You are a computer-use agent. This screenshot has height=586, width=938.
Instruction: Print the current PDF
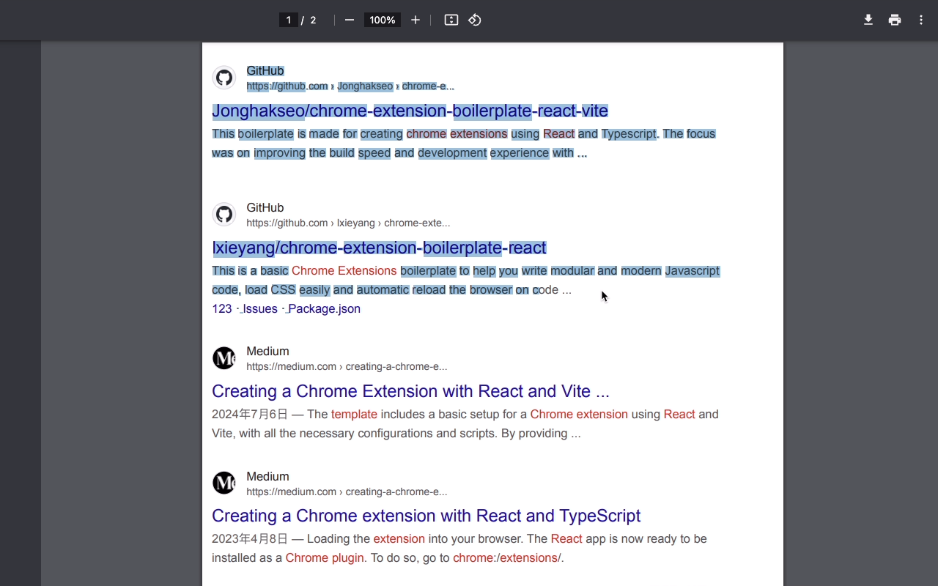[895, 20]
